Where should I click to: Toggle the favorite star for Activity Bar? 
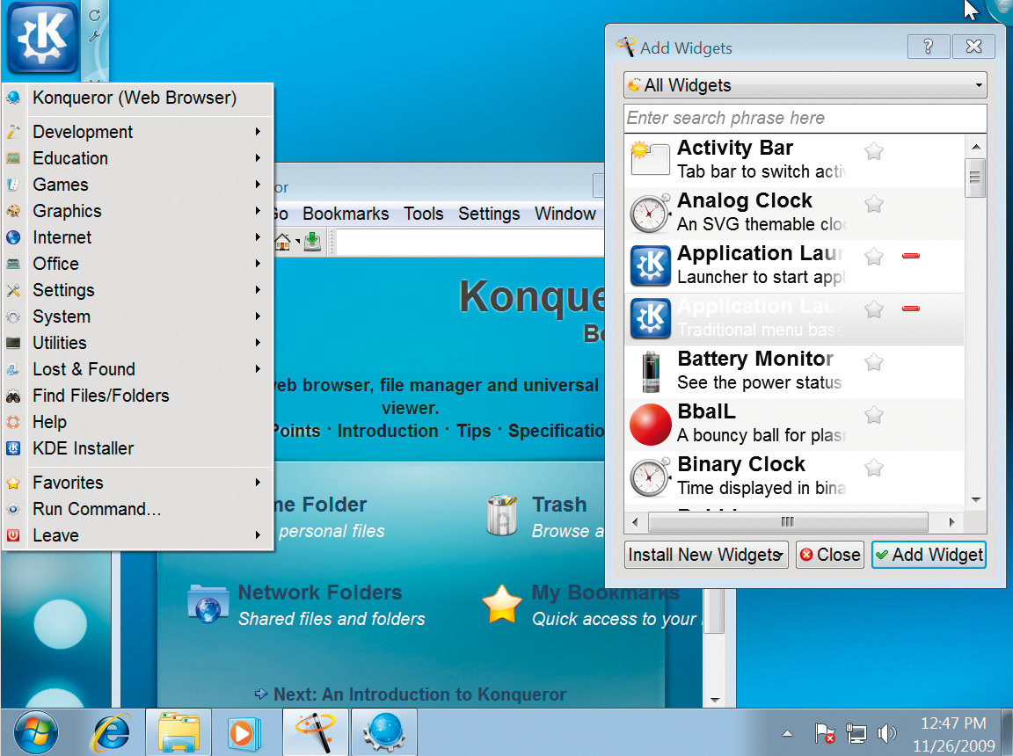click(874, 151)
